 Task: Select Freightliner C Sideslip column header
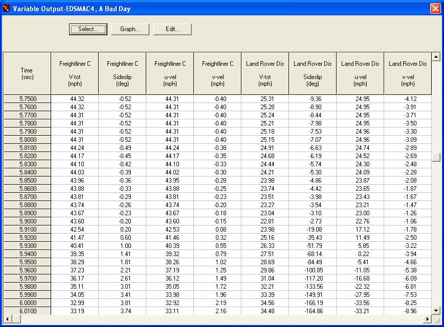pos(122,73)
